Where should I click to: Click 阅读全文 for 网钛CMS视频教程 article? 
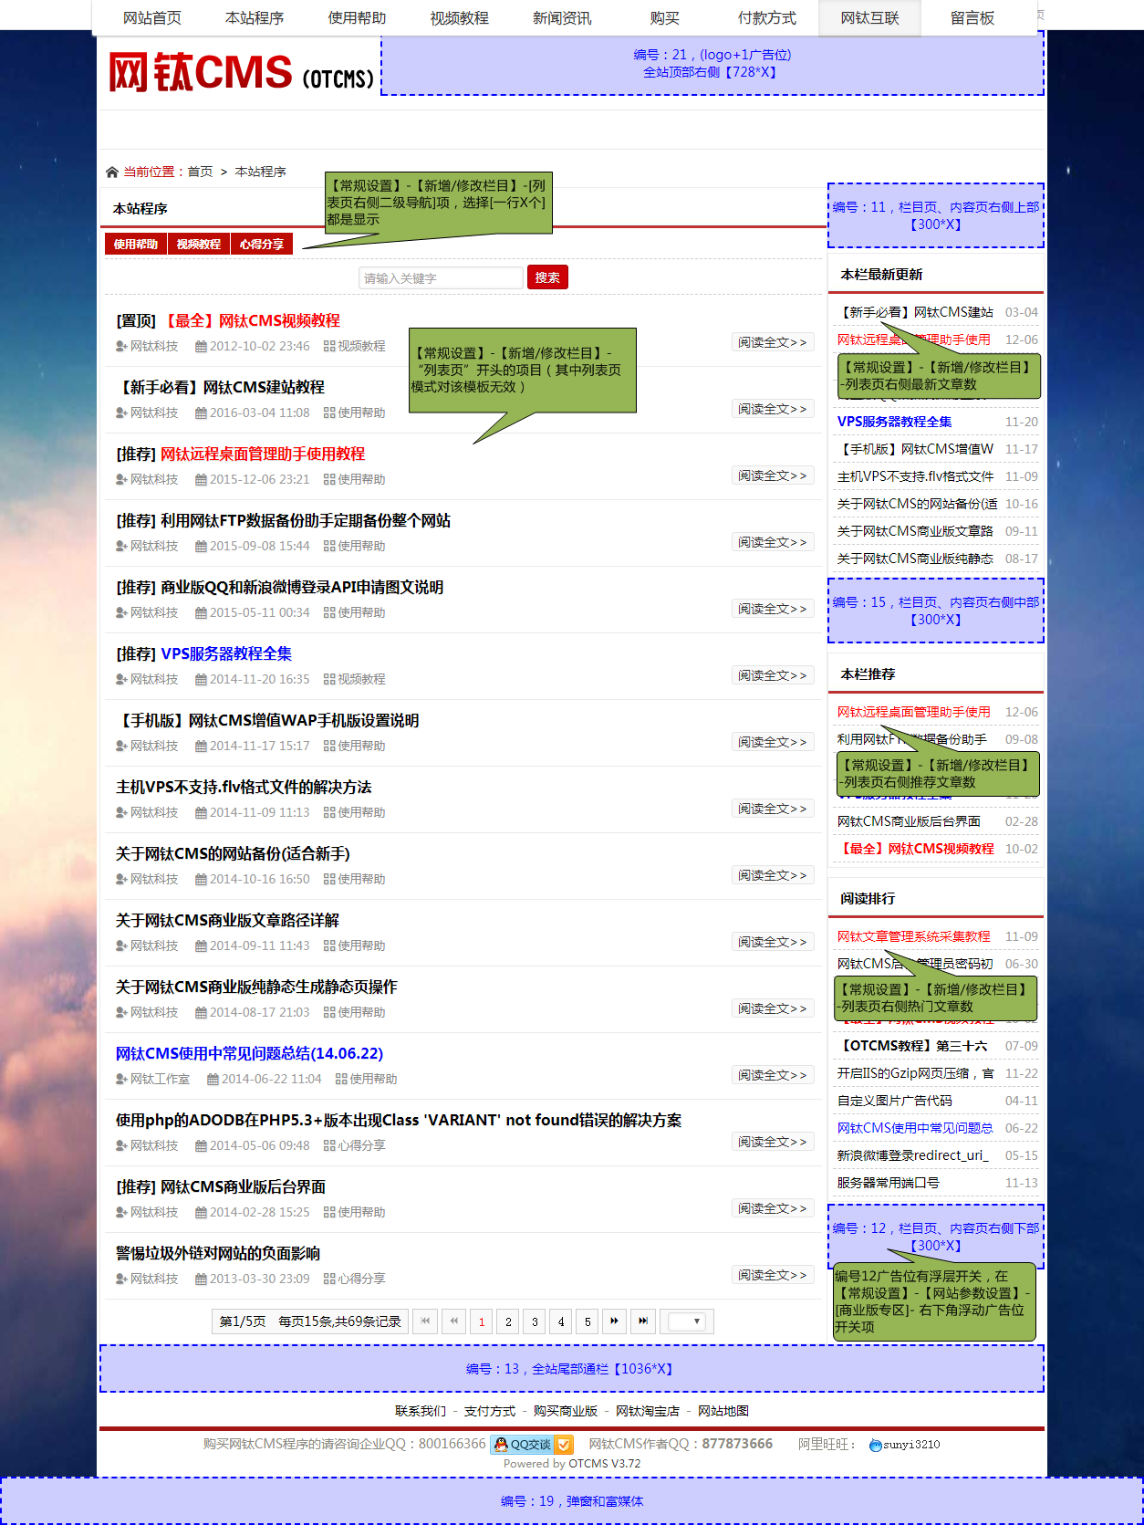pyautogui.click(x=772, y=342)
